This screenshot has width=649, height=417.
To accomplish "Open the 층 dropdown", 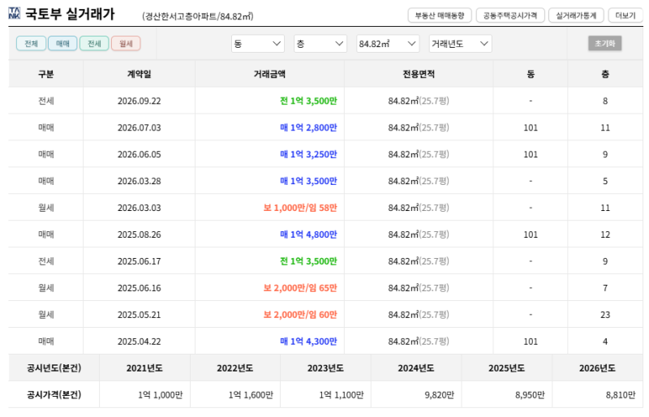I will [x=320, y=44].
